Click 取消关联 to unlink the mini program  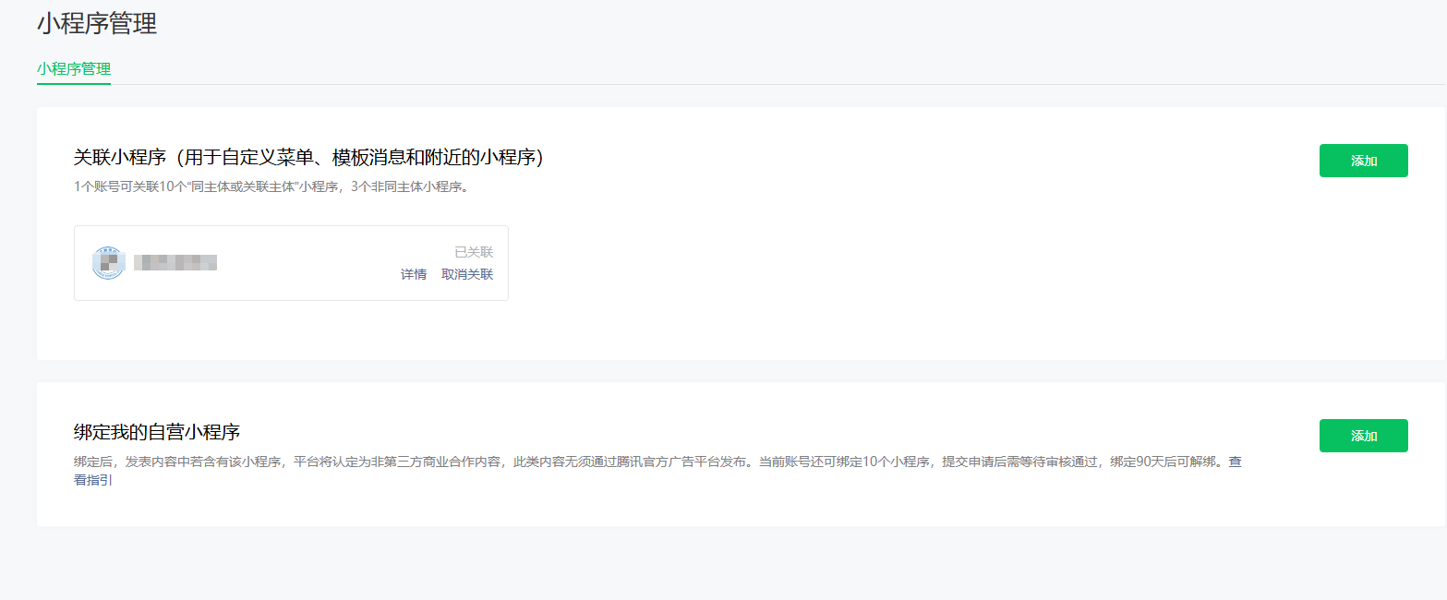[467, 274]
